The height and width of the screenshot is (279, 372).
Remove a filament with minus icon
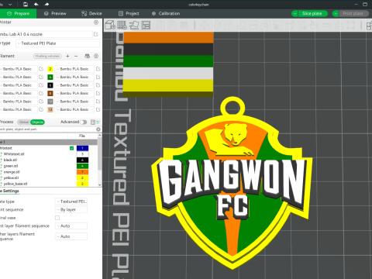[x=76, y=56]
